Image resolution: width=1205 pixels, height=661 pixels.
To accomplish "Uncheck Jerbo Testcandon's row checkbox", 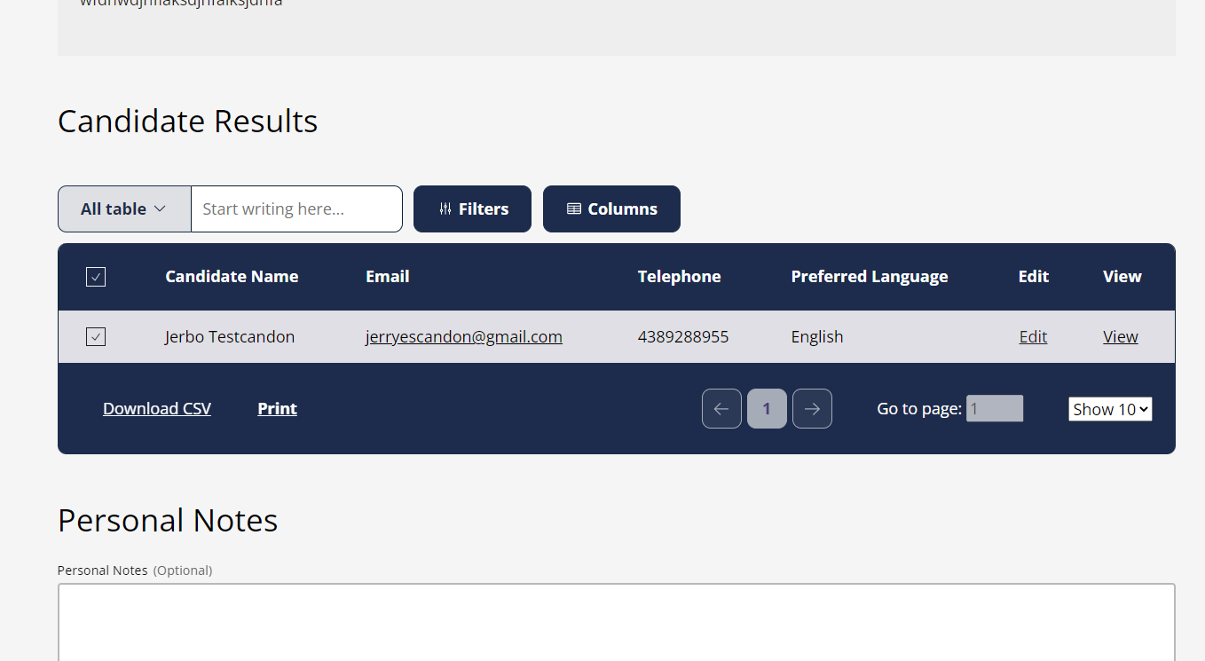I will [x=95, y=336].
